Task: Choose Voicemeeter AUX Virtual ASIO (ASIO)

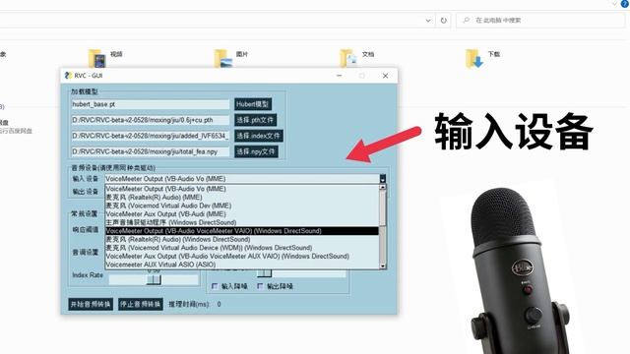Action: [x=242, y=265]
